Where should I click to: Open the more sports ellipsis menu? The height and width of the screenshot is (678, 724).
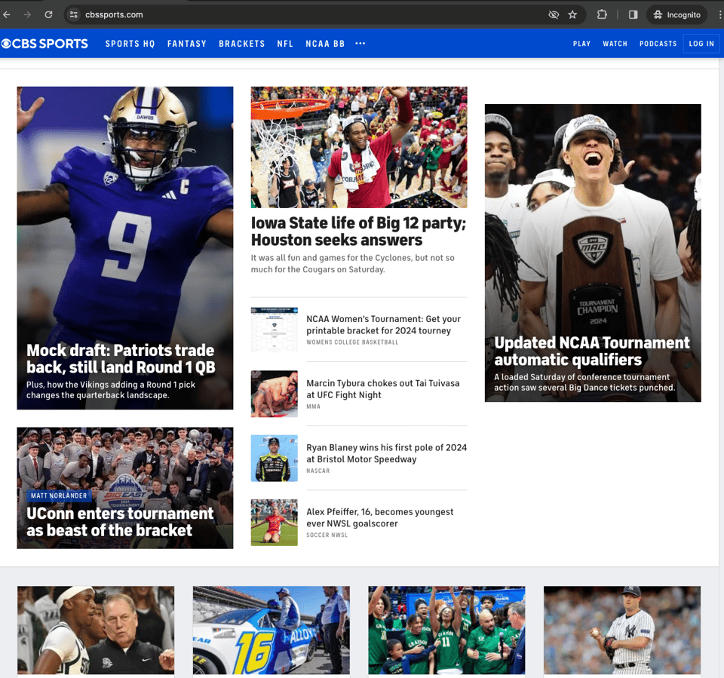(x=360, y=43)
